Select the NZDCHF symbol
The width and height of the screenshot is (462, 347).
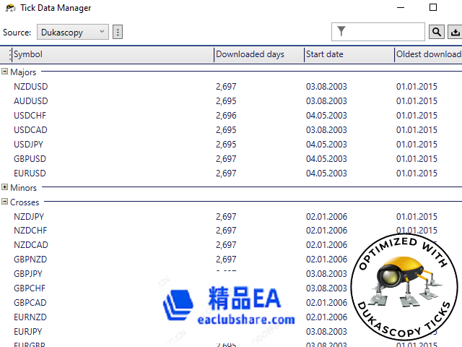(30, 230)
